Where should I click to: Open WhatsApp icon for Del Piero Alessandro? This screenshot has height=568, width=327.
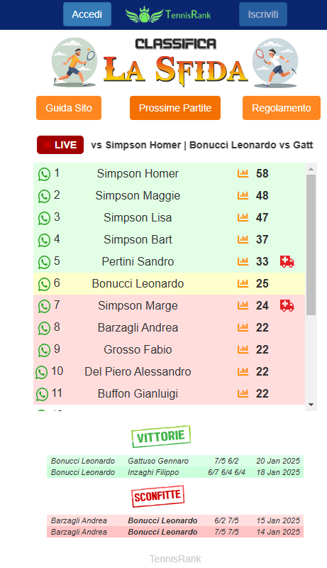click(42, 372)
